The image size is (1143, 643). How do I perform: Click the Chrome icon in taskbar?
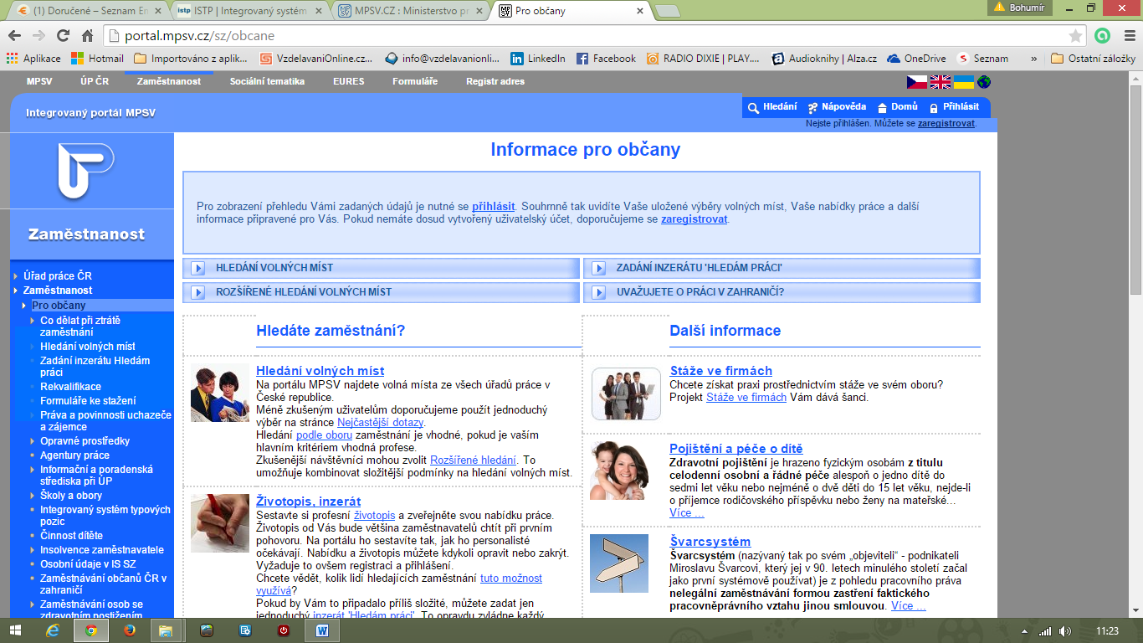(x=90, y=630)
